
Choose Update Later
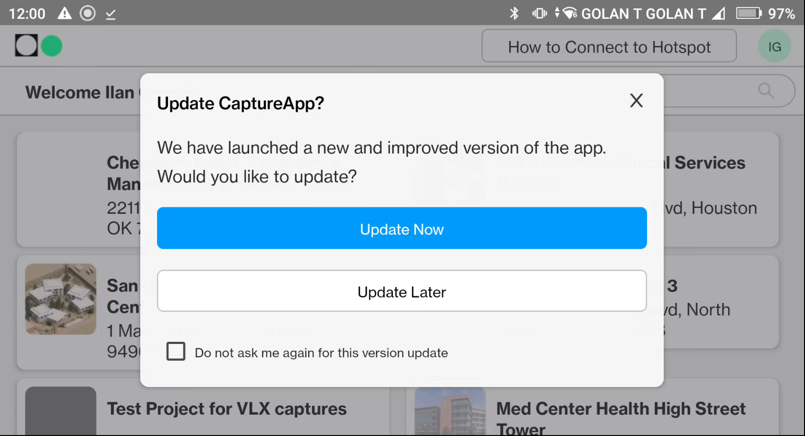pos(402,291)
